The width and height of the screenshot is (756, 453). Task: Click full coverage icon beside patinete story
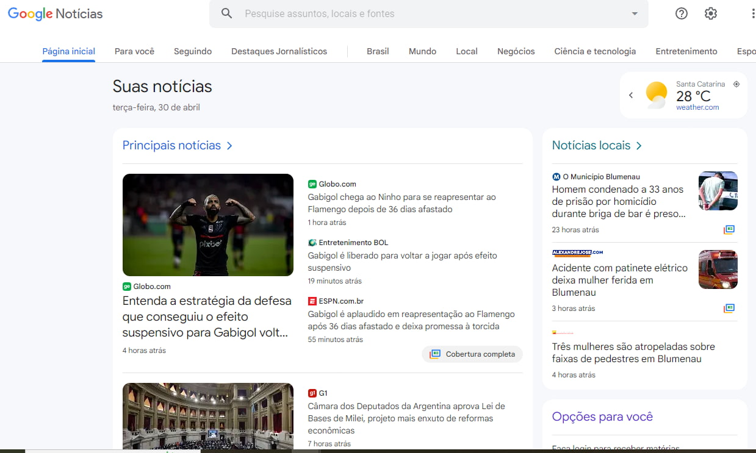(x=729, y=309)
